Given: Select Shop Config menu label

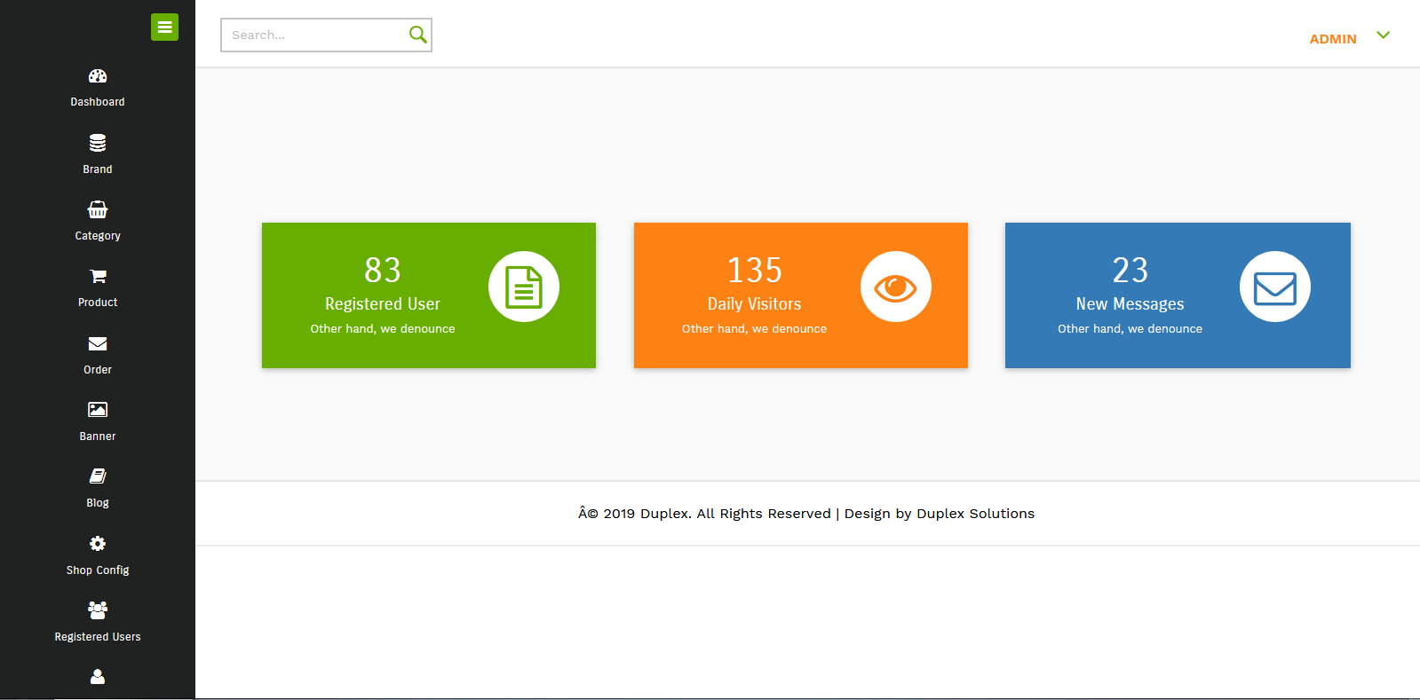Looking at the screenshot, I should (x=98, y=570).
